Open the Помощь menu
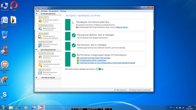The width and height of the screenshot is (196, 110). click(63, 11)
